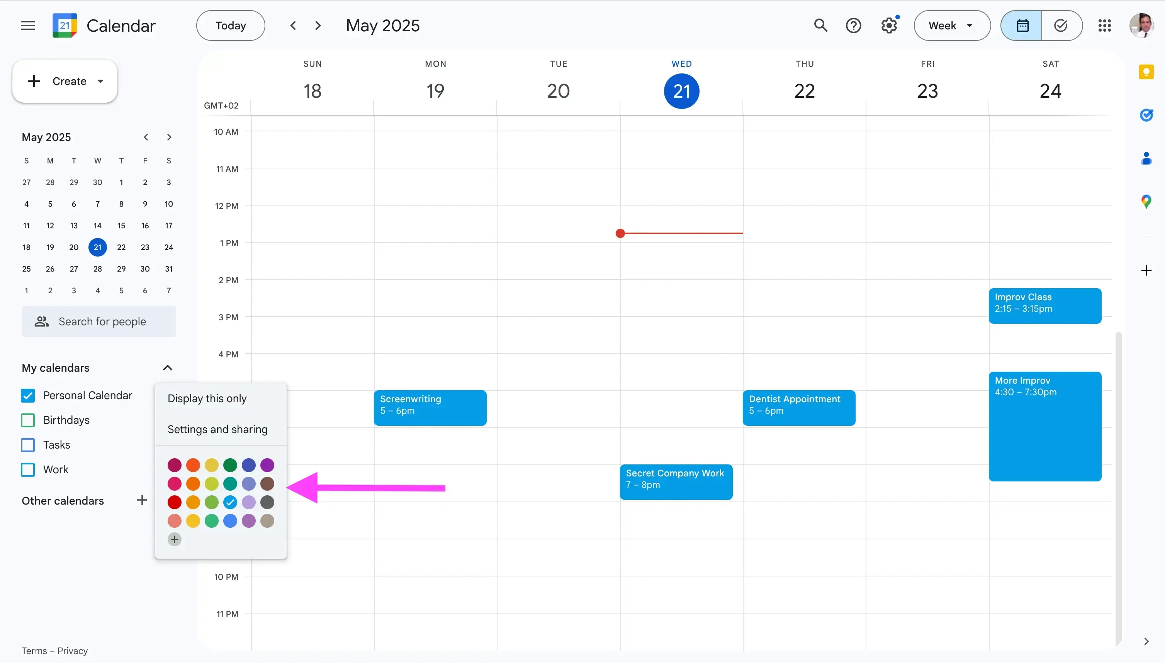
Task: Open the Create button dropdown arrow
Action: point(100,81)
